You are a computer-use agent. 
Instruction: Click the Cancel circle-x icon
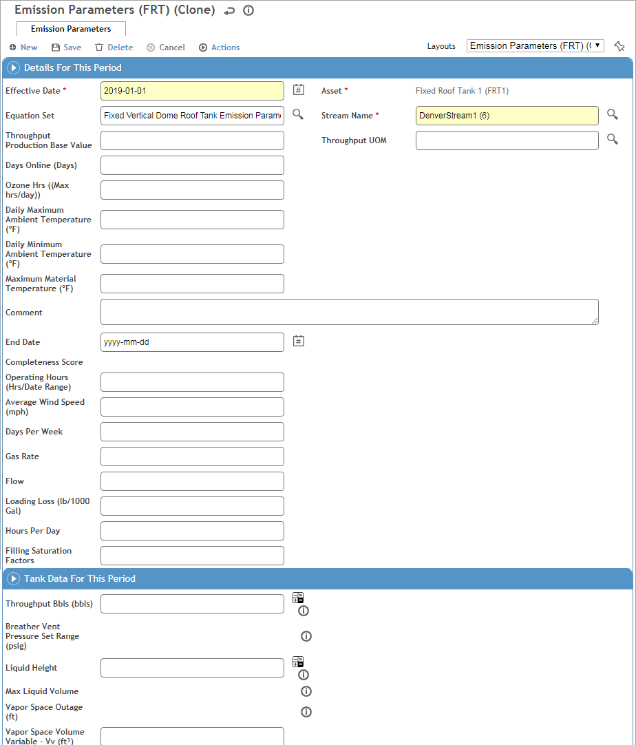click(x=151, y=48)
